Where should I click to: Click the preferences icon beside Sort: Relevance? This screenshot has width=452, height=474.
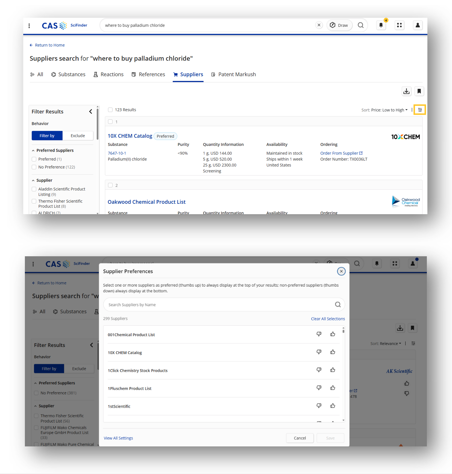click(x=413, y=344)
